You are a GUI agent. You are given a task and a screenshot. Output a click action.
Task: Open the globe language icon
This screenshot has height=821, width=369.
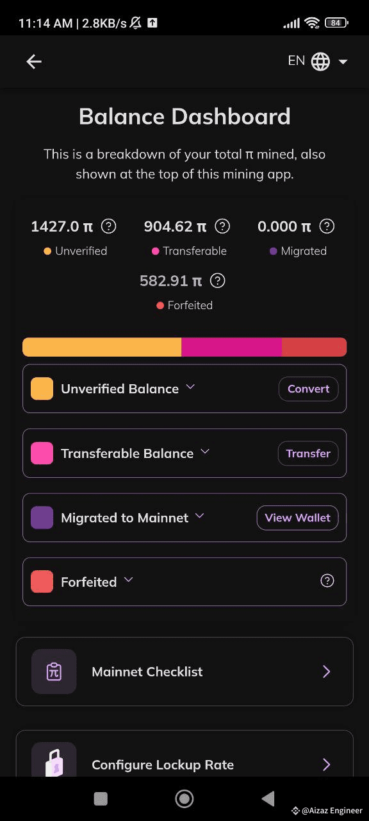point(320,62)
